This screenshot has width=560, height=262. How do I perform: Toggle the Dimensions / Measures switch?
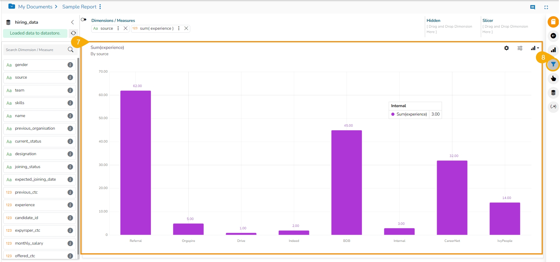pos(84,20)
